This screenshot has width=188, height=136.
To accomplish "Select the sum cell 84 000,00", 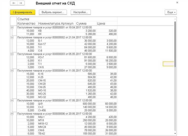I will click(86, 47).
